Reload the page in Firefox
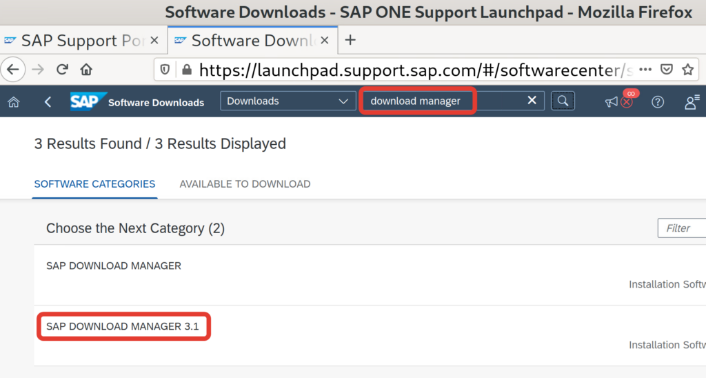The height and width of the screenshot is (378, 706). (62, 69)
